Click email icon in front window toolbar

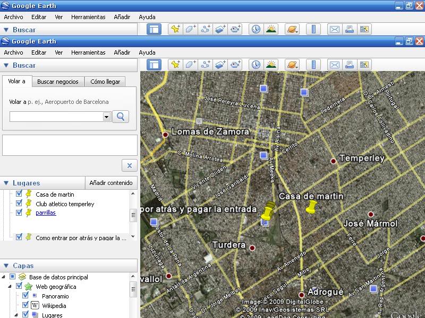(x=335, y=65)
